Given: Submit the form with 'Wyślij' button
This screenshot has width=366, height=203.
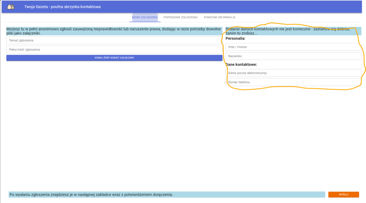Looking at the screenshot, I should (343, 194).
